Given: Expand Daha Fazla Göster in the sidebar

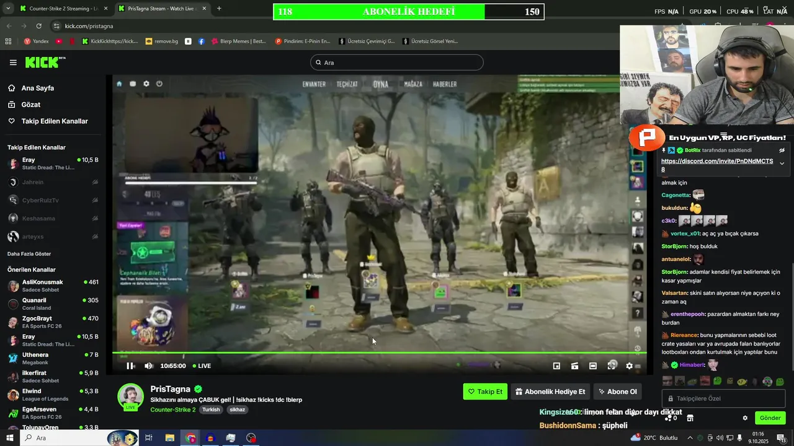Looking at the screenshot, I should tap(29, 254).
